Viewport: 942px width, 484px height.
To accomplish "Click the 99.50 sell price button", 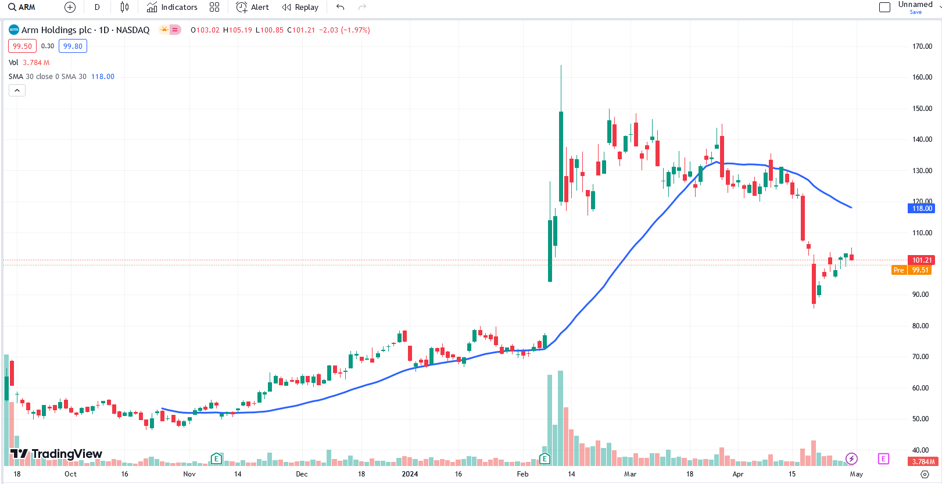I will [x=22, y=46].
